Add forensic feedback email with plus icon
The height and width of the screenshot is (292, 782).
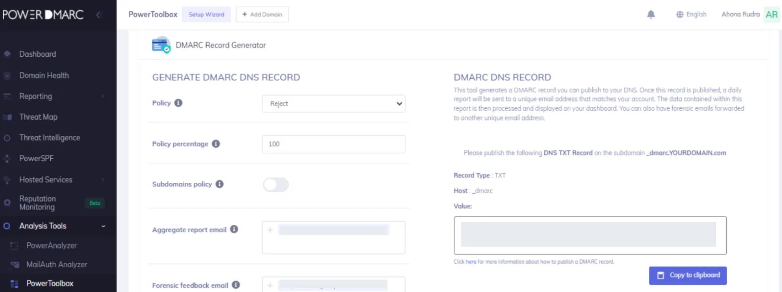coord(270,286)
